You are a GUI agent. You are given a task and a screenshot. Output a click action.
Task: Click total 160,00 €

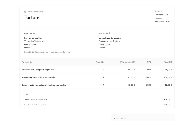(x=168, y=77)
